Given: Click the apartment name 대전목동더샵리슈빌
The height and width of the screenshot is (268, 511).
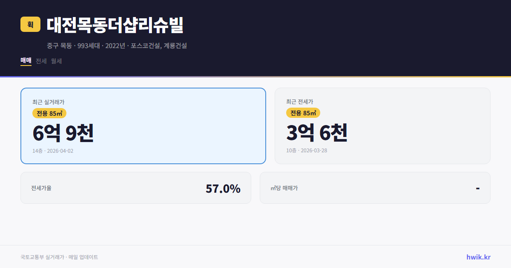Looking at the screenshot, I should click(115, 26).
